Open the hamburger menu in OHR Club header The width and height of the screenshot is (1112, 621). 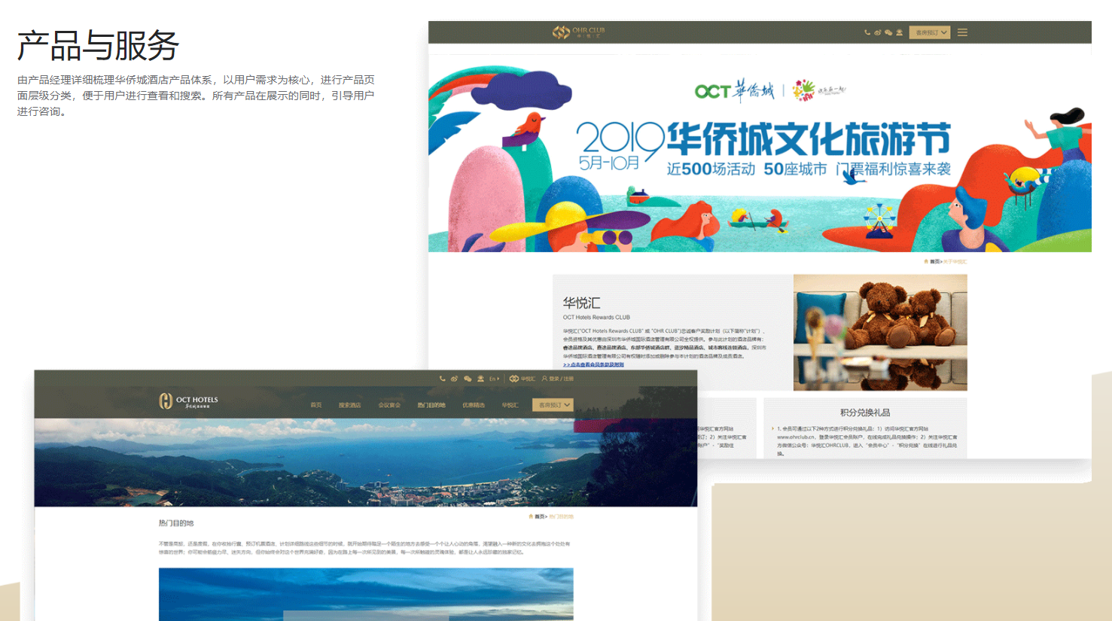(x=962, y=32)
